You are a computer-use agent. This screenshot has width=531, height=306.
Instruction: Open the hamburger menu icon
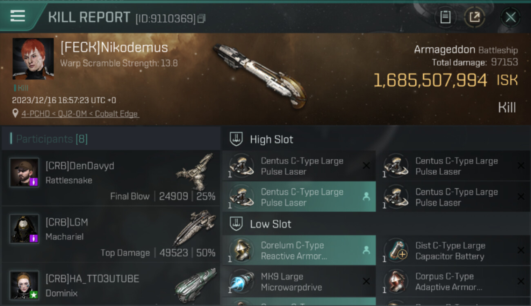[x=18, y=16]
